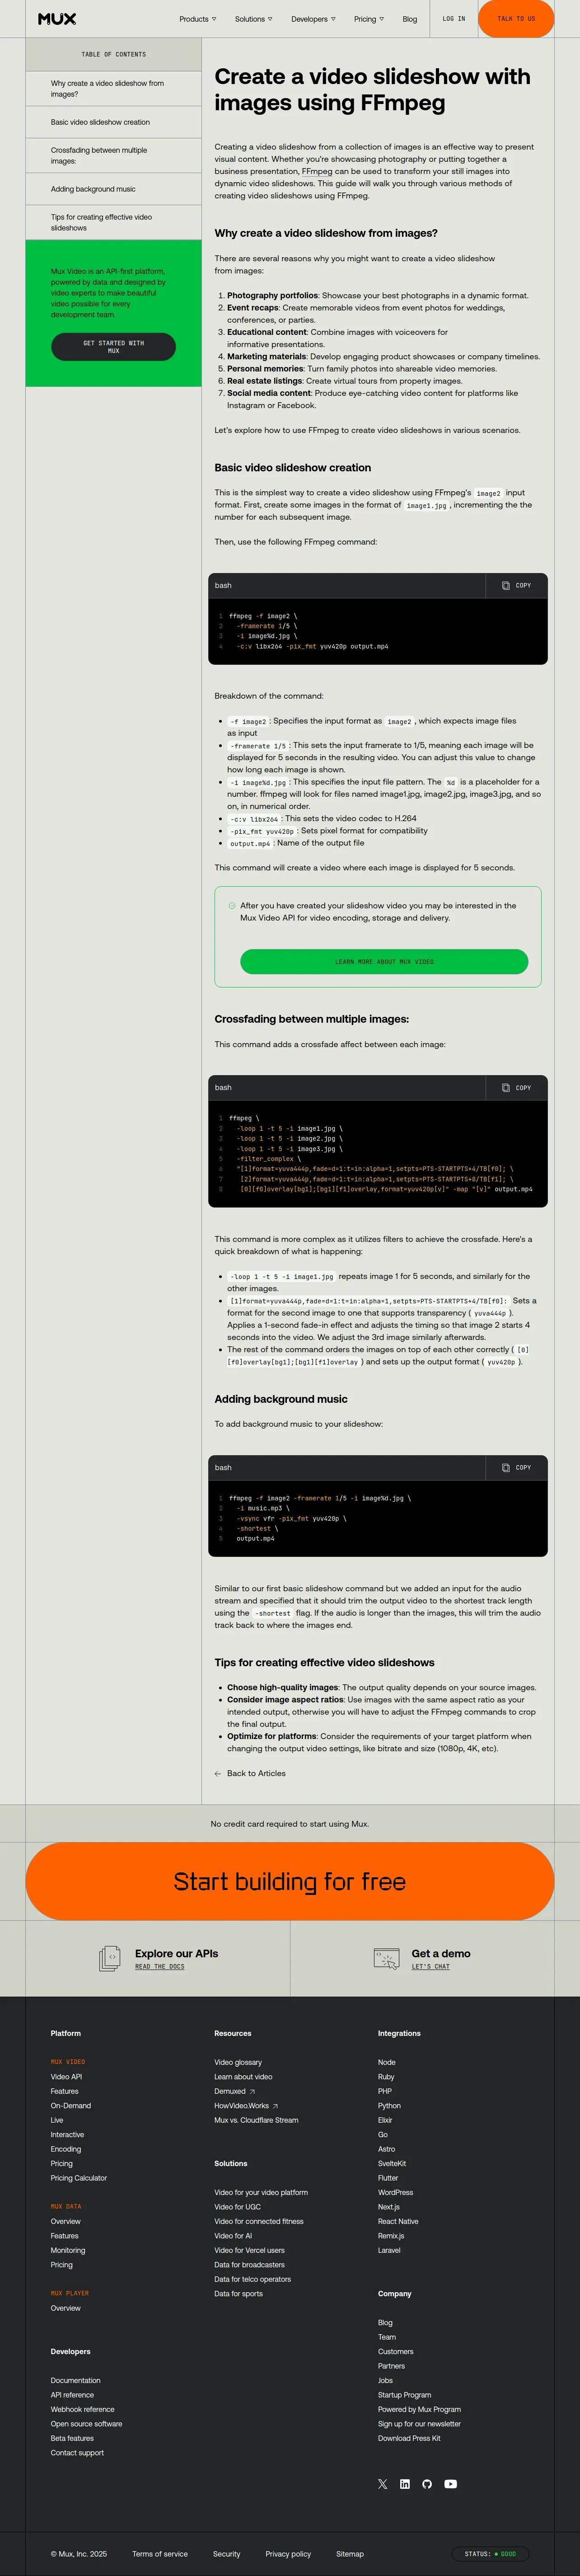Expand the Developers dropdown menu
Image resolution: width=580 pixels, height=2576 pixels.
click(313, 19)
